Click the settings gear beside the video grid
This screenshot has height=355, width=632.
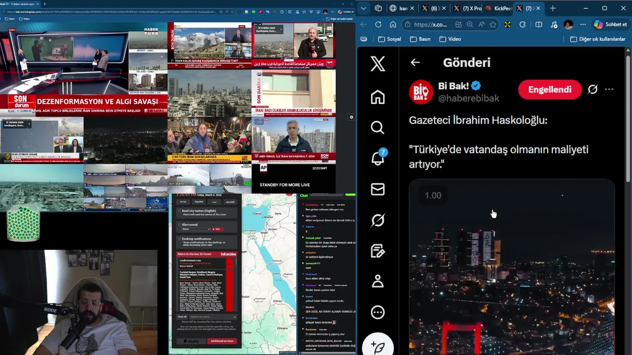pyautogui.click(x=351, y=117)
